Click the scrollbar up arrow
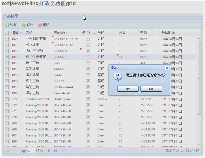Image resolution: width=205 pixels, height=158 pixels. 199,38
